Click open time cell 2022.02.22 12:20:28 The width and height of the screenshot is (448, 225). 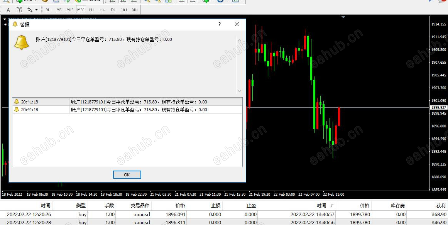(29, 222)
